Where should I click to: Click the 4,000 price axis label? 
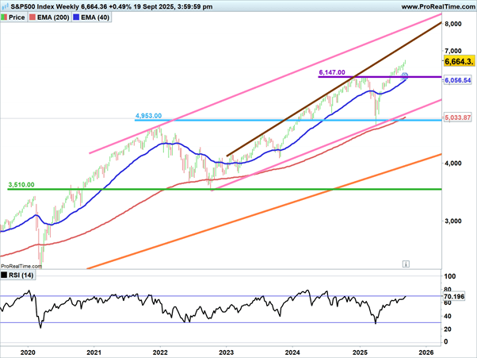coord(453,164)
